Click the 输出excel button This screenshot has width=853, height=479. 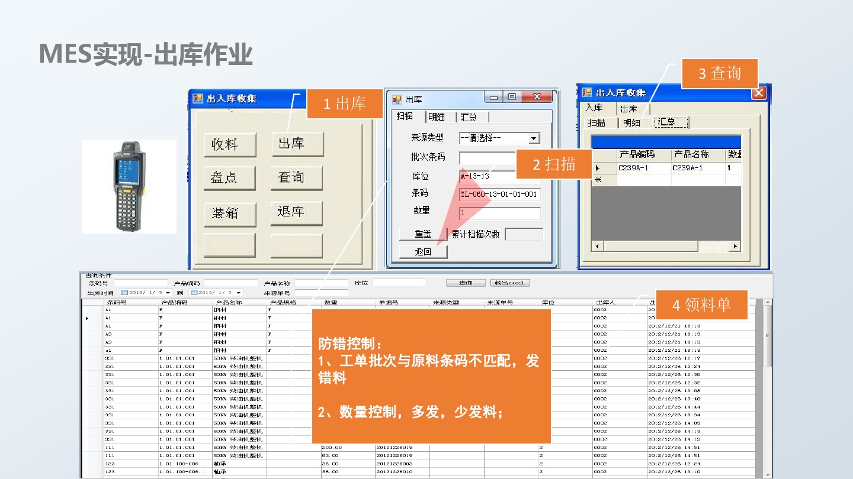tap(510, 283)
